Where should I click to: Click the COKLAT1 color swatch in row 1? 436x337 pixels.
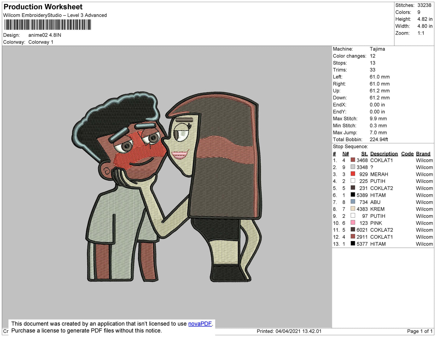click(x=353, y=160)
